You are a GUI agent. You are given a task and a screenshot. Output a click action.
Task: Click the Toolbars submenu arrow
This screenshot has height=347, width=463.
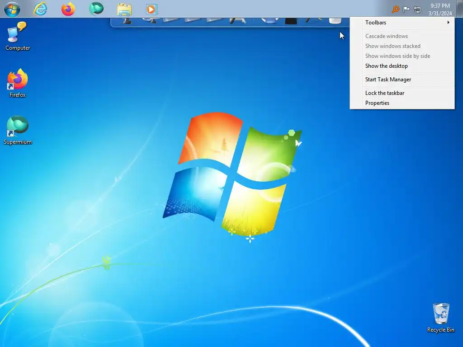[448, 23]
